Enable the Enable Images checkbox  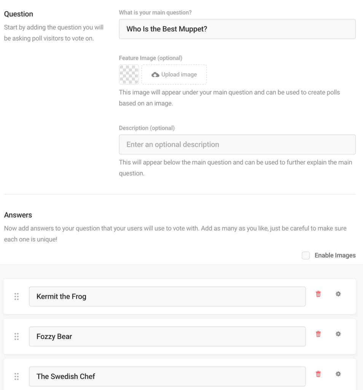306,255
